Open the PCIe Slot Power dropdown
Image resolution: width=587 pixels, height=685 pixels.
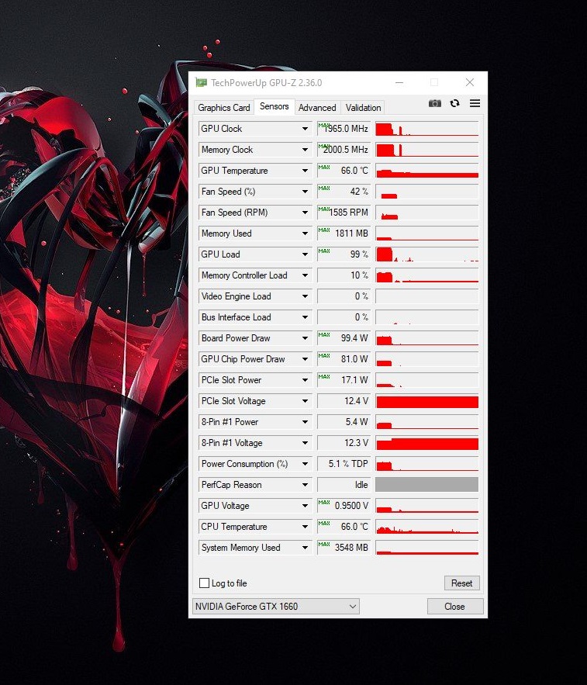click(305, 380)
